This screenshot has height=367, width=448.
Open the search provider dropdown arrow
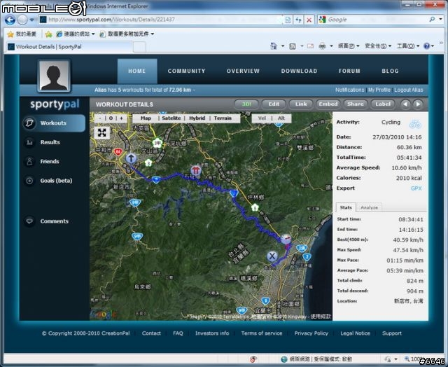tap(441, 19)
